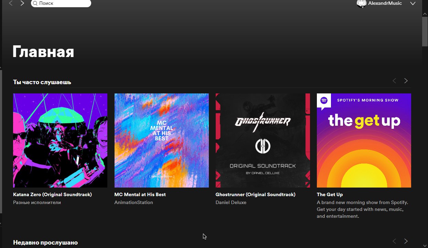Go back with the left navigation arrow

click(11, 3)
